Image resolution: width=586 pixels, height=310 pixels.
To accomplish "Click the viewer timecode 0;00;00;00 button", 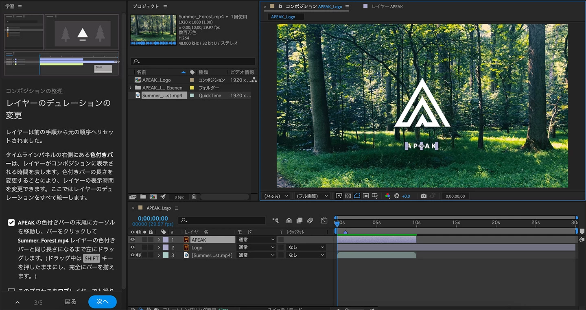I will (455, 196).
